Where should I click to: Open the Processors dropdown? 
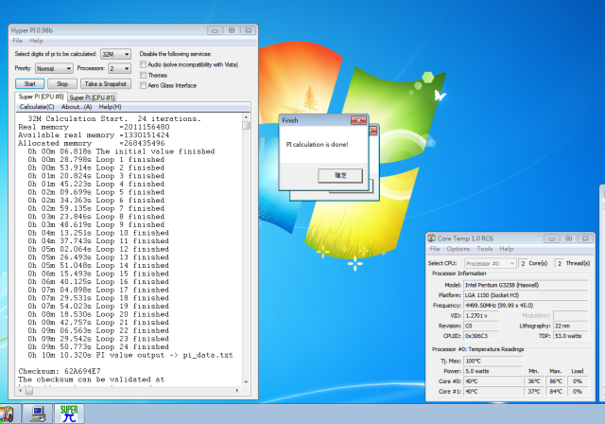[120, 68]
